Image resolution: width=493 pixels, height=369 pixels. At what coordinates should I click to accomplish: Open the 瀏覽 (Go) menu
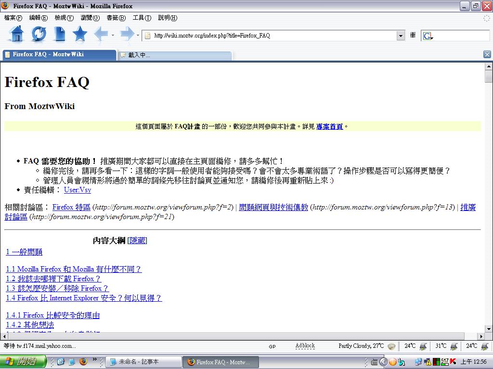[x=90, y=18]
